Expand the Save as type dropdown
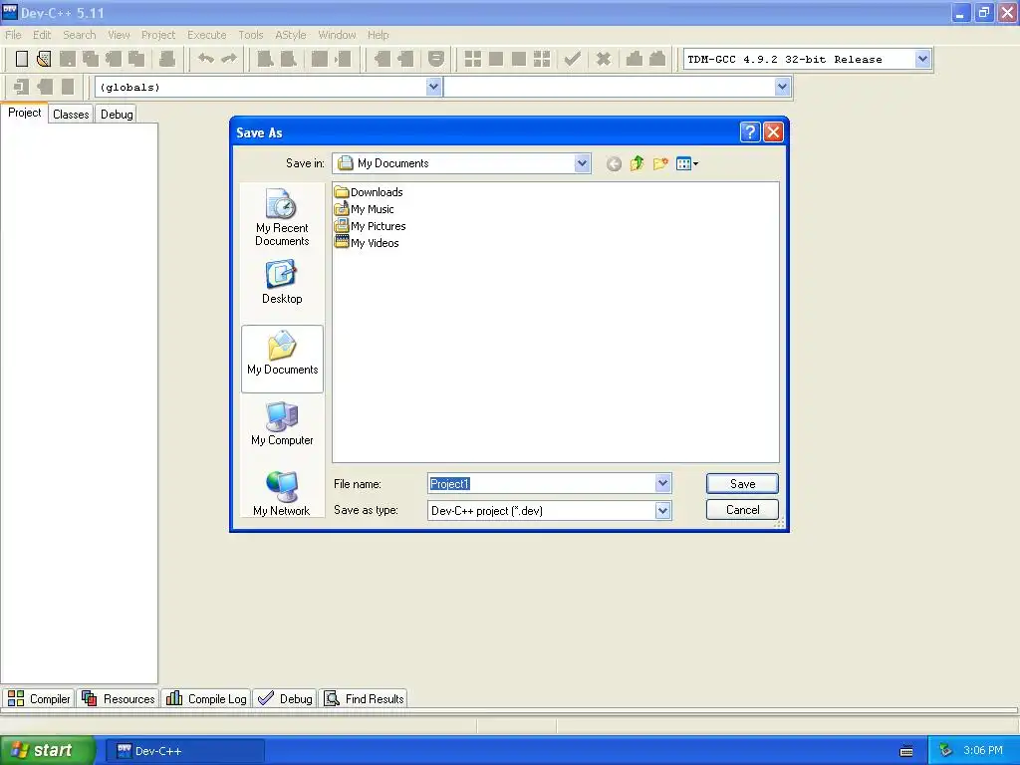This screenshot has width=1020, height=765. tap(662, 511)
